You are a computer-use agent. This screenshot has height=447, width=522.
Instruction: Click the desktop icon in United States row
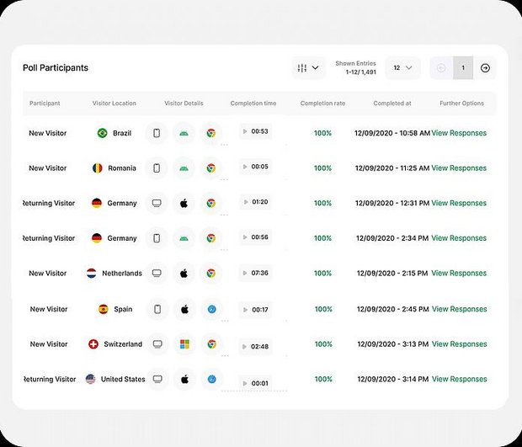(157, 380)
